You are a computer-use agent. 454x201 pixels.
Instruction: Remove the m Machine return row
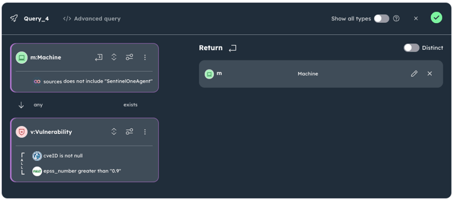(x=430, y=74)
